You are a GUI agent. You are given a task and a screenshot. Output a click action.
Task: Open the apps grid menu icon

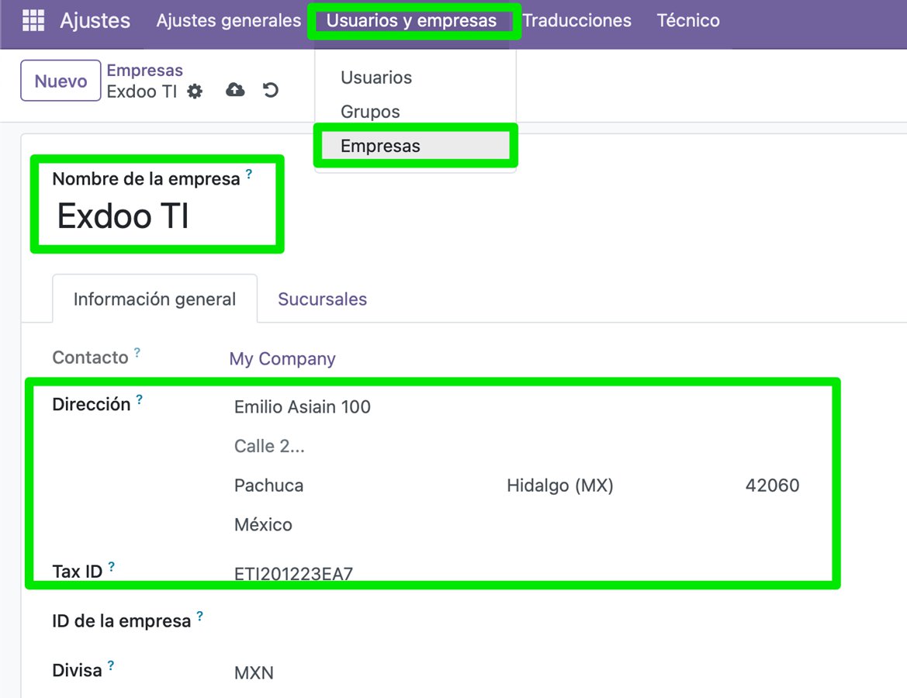pos(33,20)
